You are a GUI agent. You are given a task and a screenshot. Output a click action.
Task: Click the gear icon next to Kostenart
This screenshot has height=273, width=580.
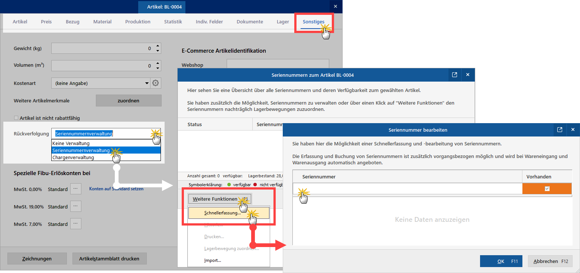[x=156, y=83]
